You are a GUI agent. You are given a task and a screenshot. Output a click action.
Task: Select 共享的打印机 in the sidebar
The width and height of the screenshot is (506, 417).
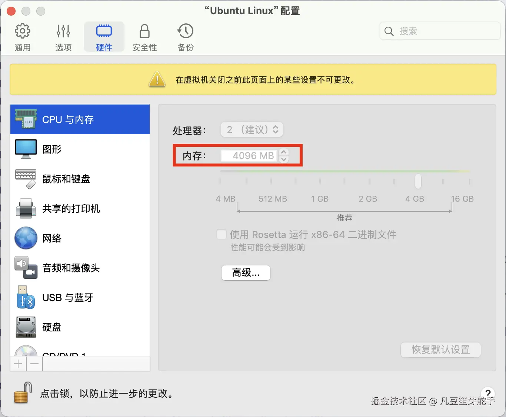(80, 208)
